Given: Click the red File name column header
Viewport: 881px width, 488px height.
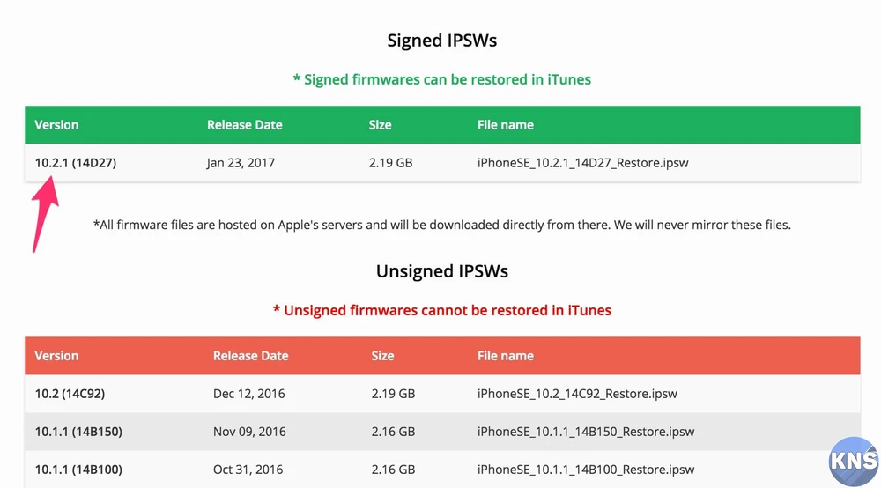Looking at the screenshot, I should (505, 356).
